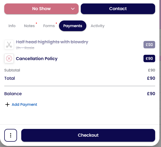Viewport: 161px width, 147px height.
Task: Click the scissors service icon
Action: pos(9,45)
